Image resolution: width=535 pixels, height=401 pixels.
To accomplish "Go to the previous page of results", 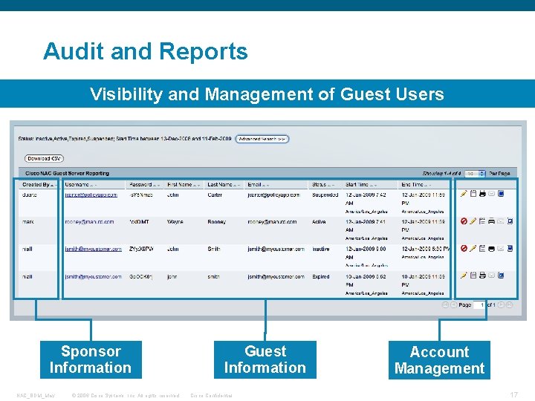I will click(453, 305).
